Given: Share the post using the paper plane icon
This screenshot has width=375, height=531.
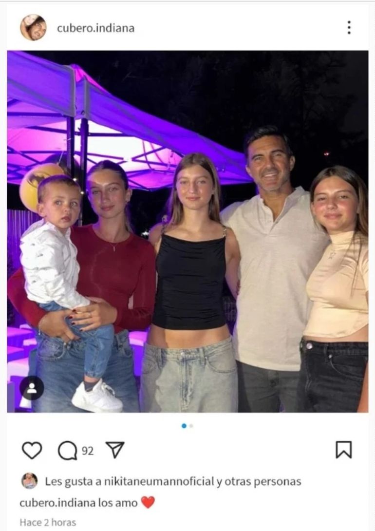Looking at the screenshot, I should click(x=115, y=450).
